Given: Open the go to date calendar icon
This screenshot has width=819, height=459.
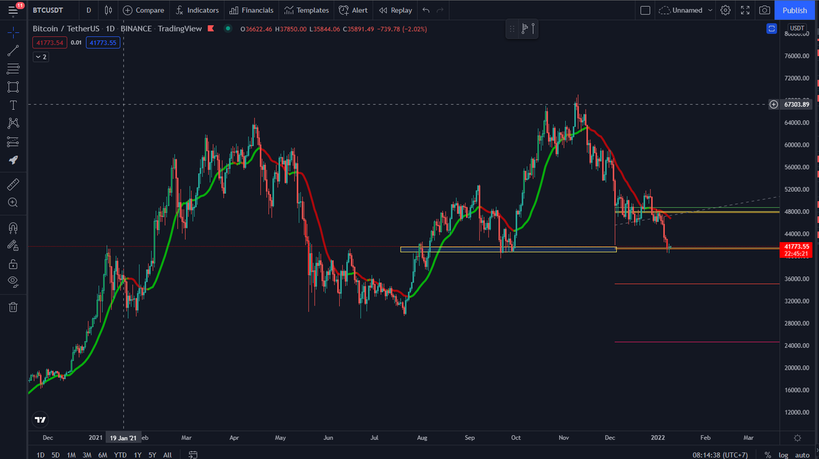Looking at the screenshot, I should click(193, 455).
